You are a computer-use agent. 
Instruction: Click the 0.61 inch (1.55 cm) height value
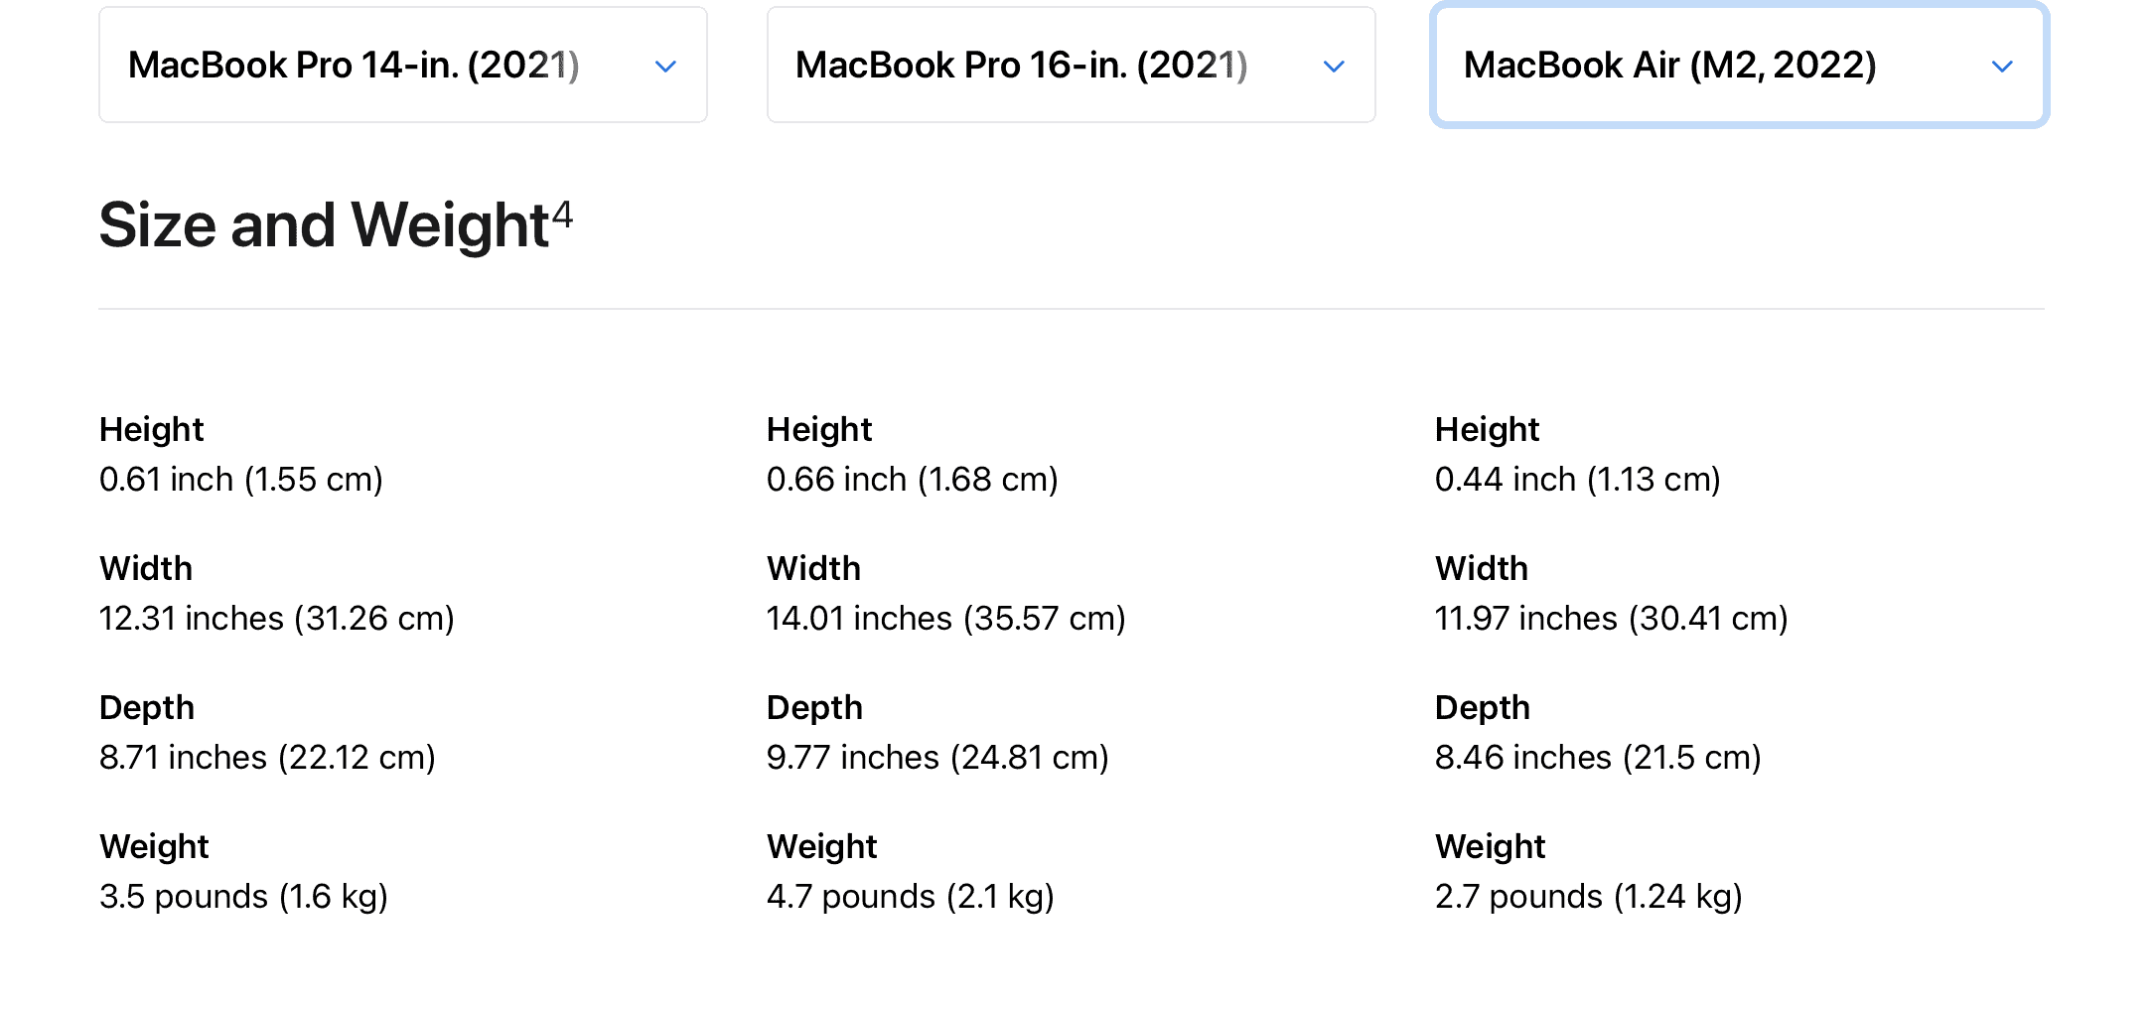241,480
